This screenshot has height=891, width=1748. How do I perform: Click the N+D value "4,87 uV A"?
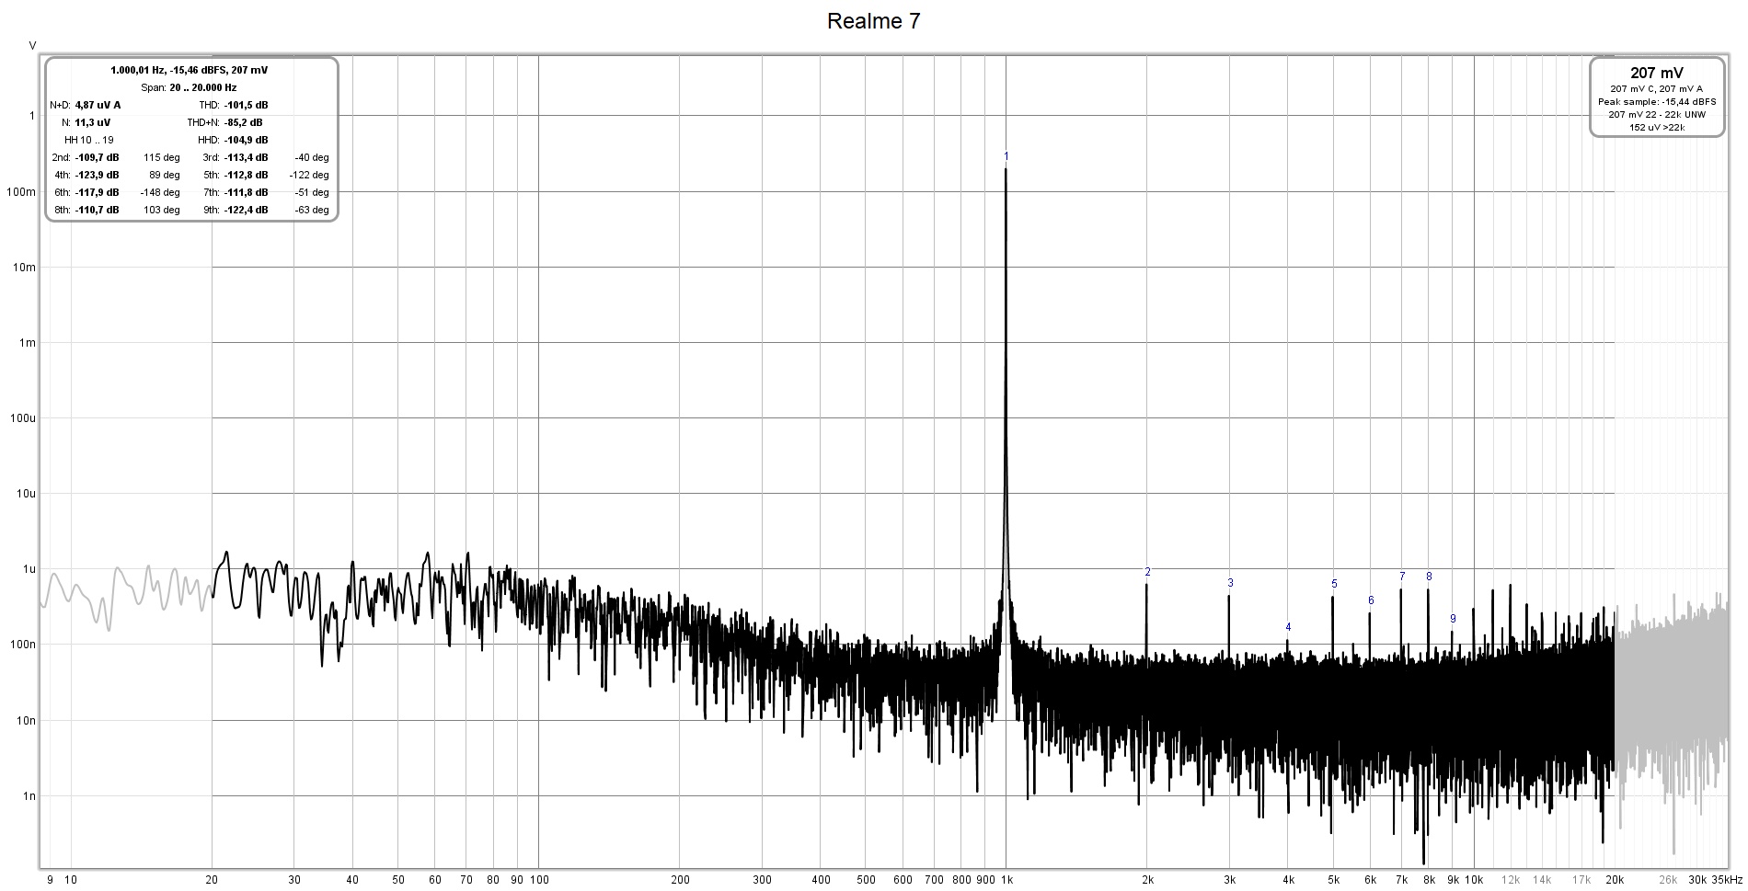click(x=98, y=105)
